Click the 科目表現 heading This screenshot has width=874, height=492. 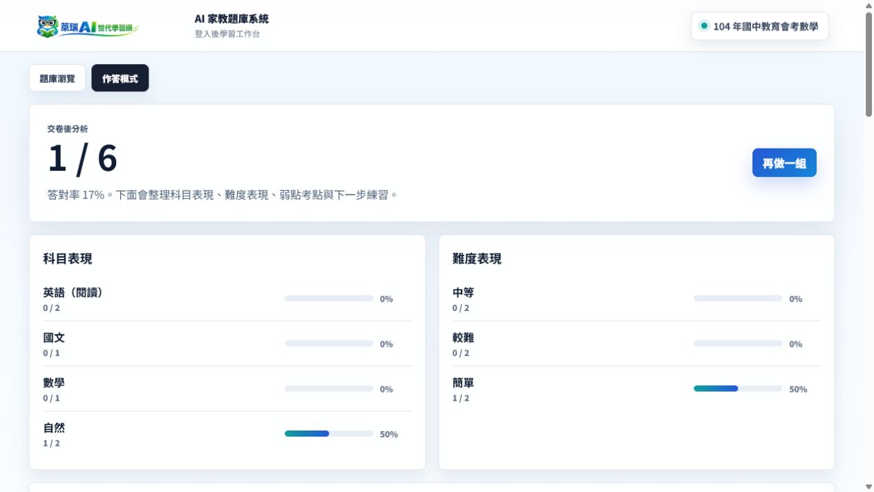[x=68, y=258]
